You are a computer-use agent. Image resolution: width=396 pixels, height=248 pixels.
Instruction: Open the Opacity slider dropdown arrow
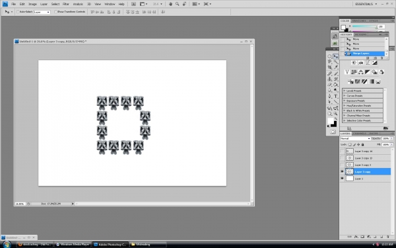coord(391,138)
